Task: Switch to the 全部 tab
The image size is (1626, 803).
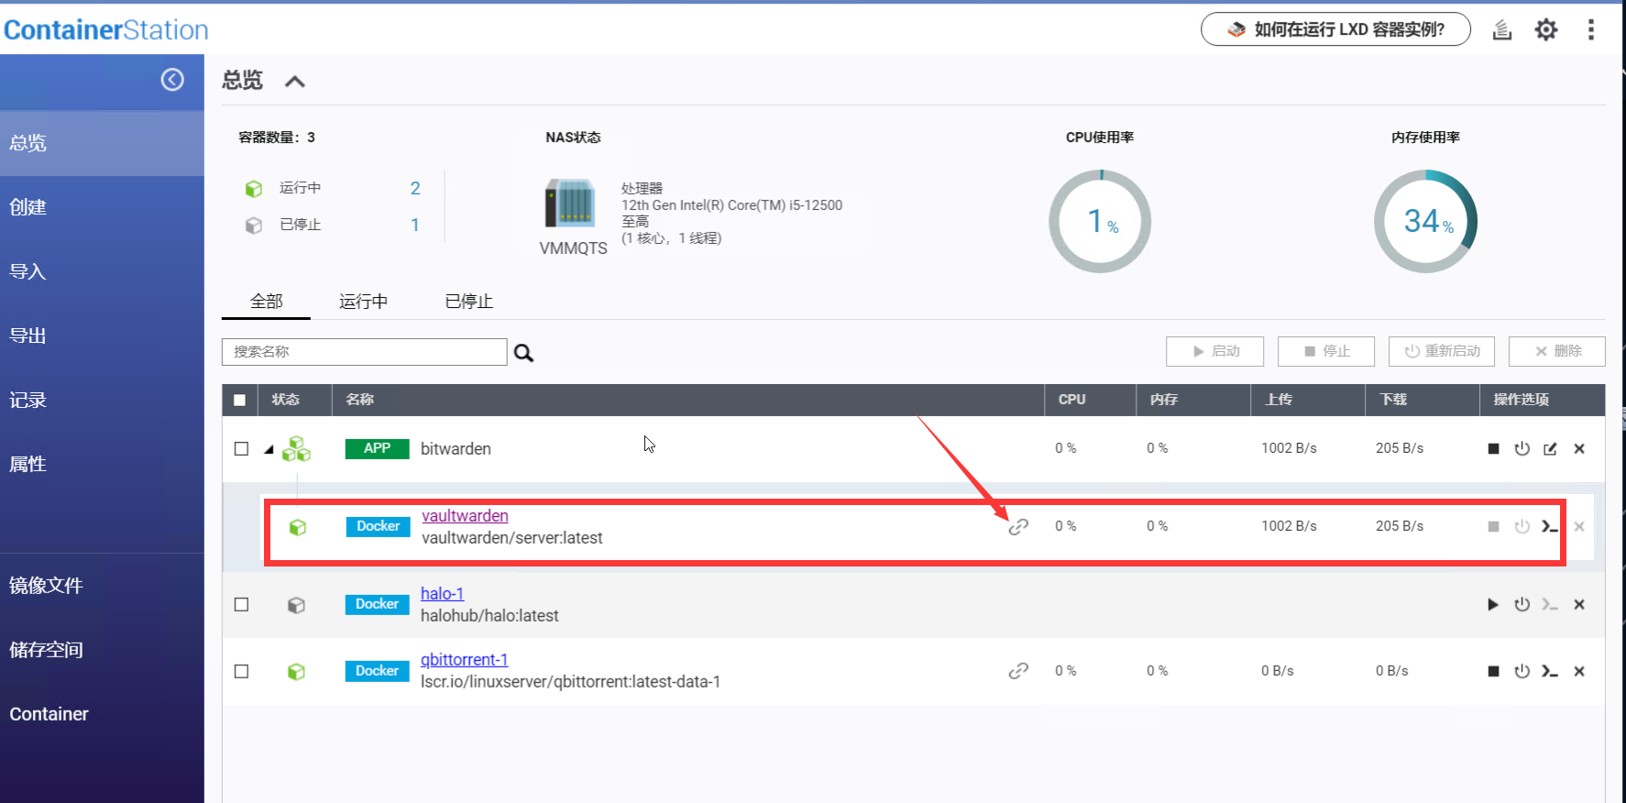Action: point(267,302)
